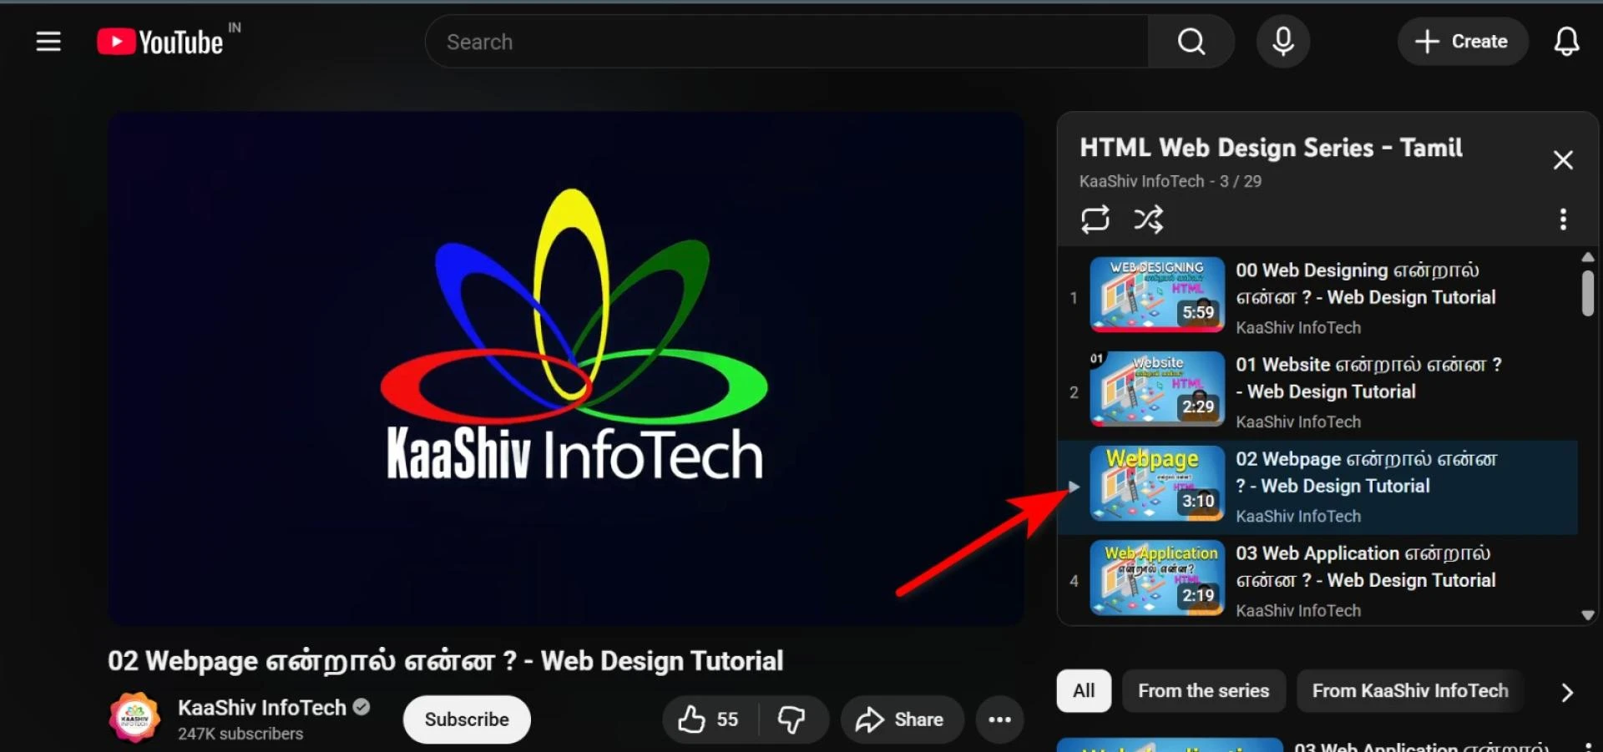Screen dimensions: 1603x752
Task: Play 01 Website thumbnail
Action: pyautogui.click(x=1157, y=389)
